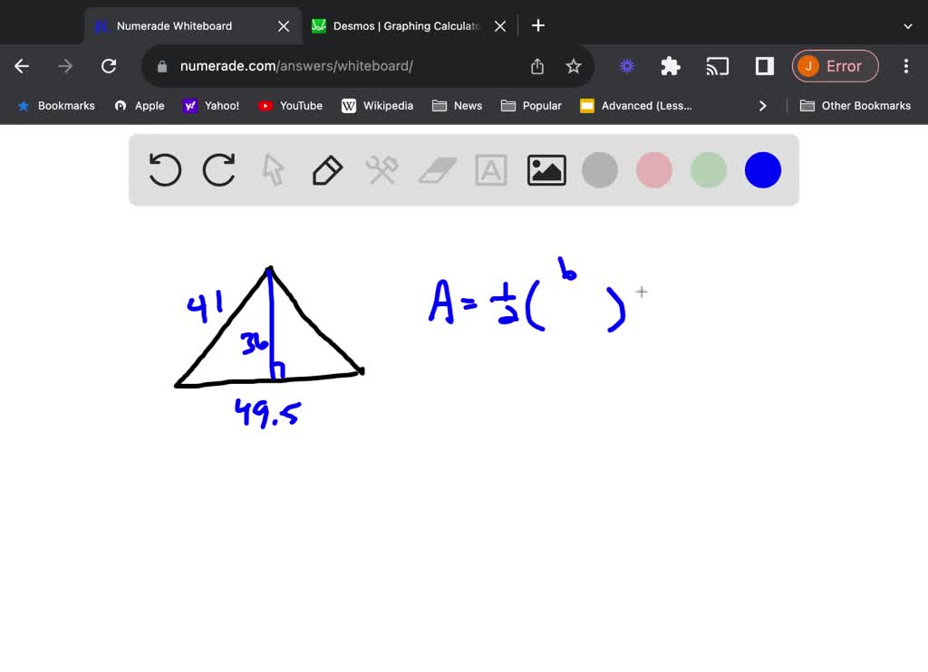Open the Chrome three-dot menu
The image size is (928, 672).
pos(905,66)
